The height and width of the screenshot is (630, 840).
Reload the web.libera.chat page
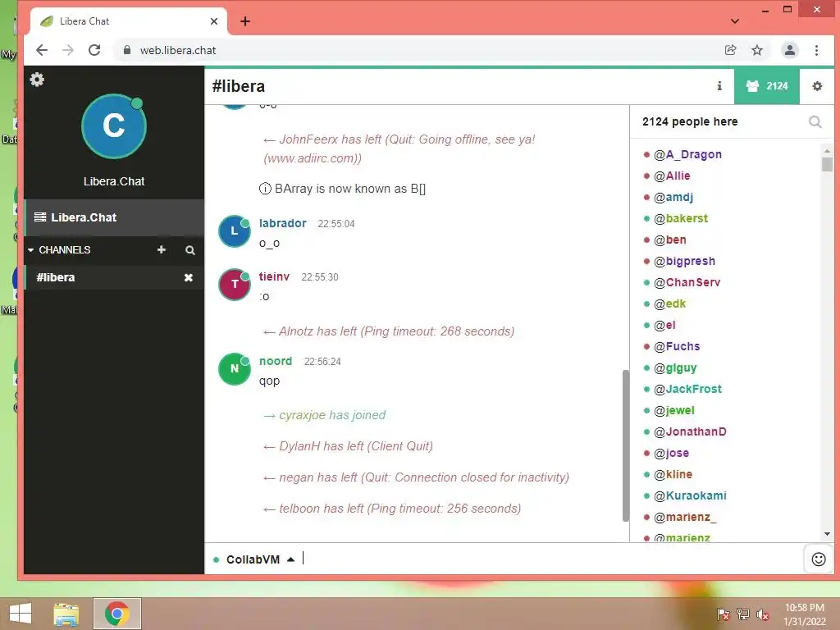(x=94, y=50)
